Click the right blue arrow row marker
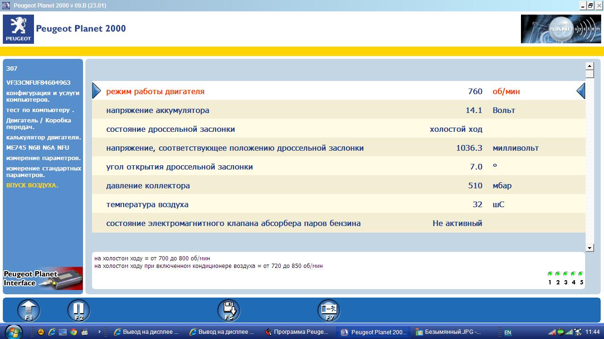604x339 pixels. click(581, 91)
